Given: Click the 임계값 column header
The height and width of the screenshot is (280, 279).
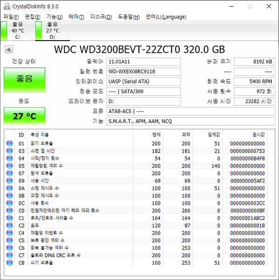Looking at the screenshot, I should coord(208,135).
